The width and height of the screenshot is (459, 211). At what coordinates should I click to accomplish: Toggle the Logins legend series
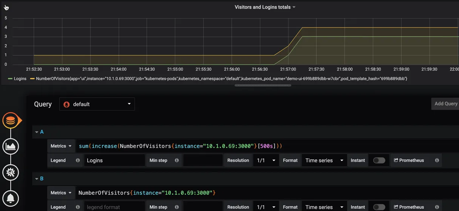click(20, 79)
